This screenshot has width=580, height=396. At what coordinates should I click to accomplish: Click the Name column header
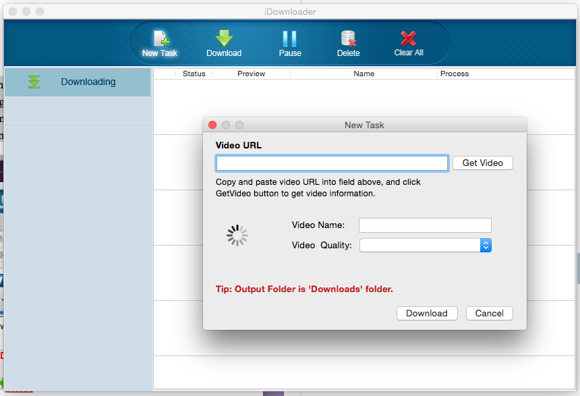(x=364, y=74)
